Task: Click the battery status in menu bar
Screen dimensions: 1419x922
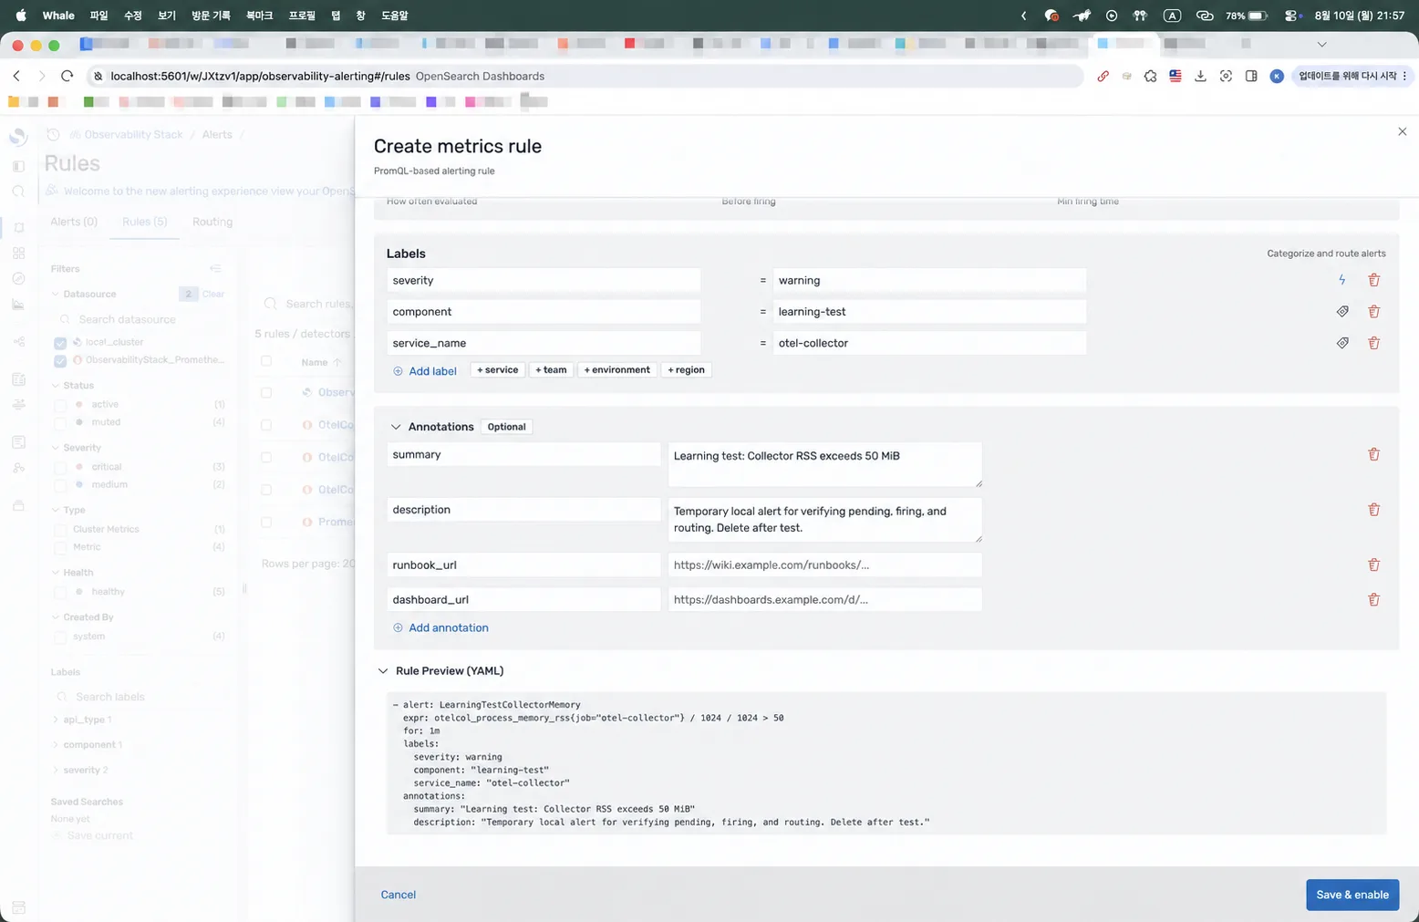Action: click(1247, 16)
